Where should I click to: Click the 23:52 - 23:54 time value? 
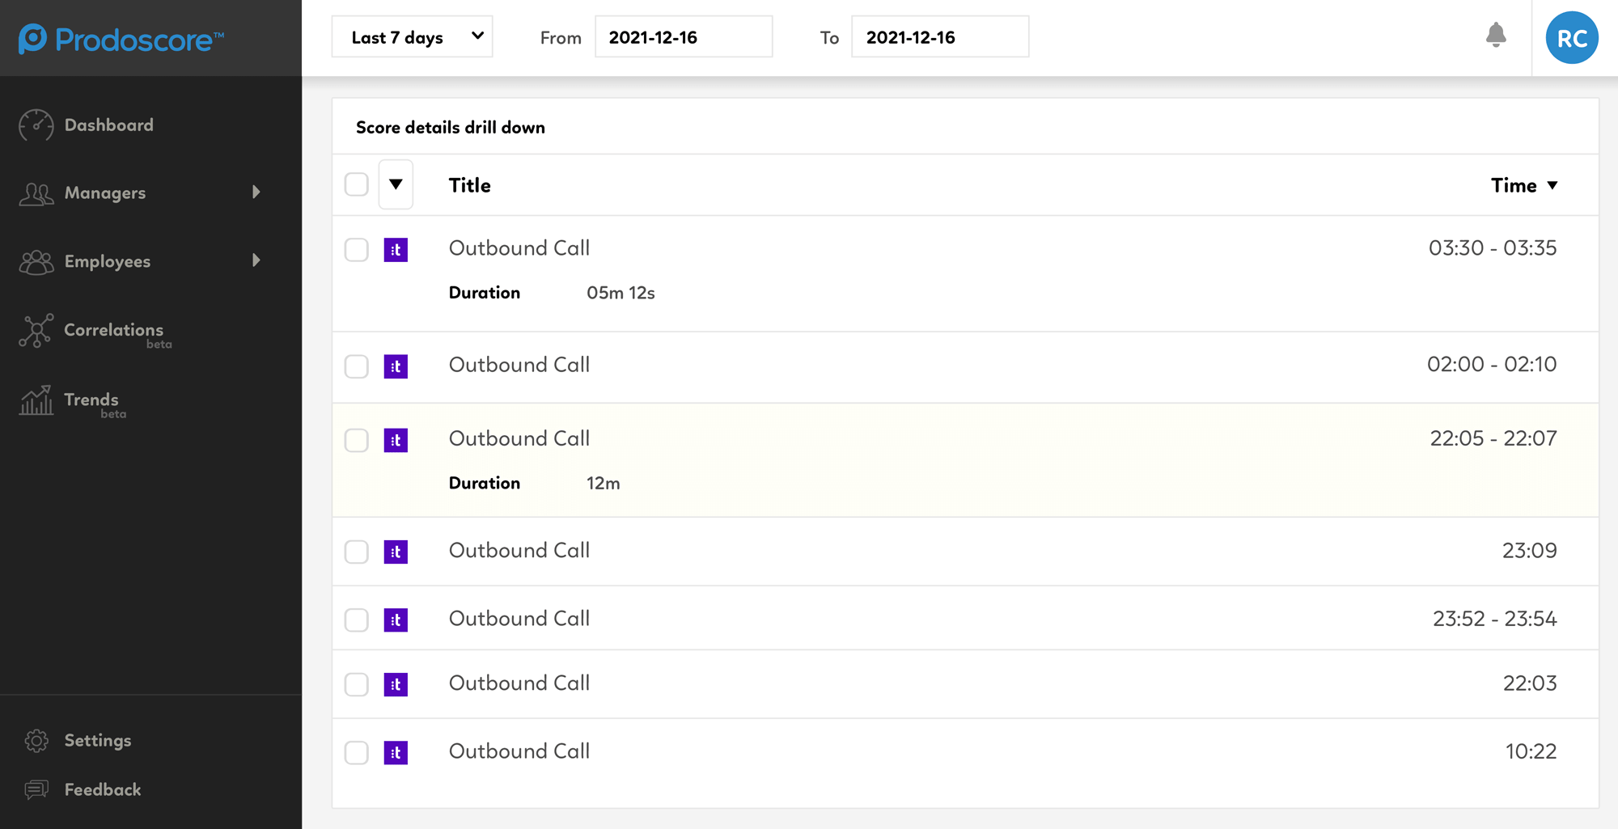click(x=1495, y=619)
